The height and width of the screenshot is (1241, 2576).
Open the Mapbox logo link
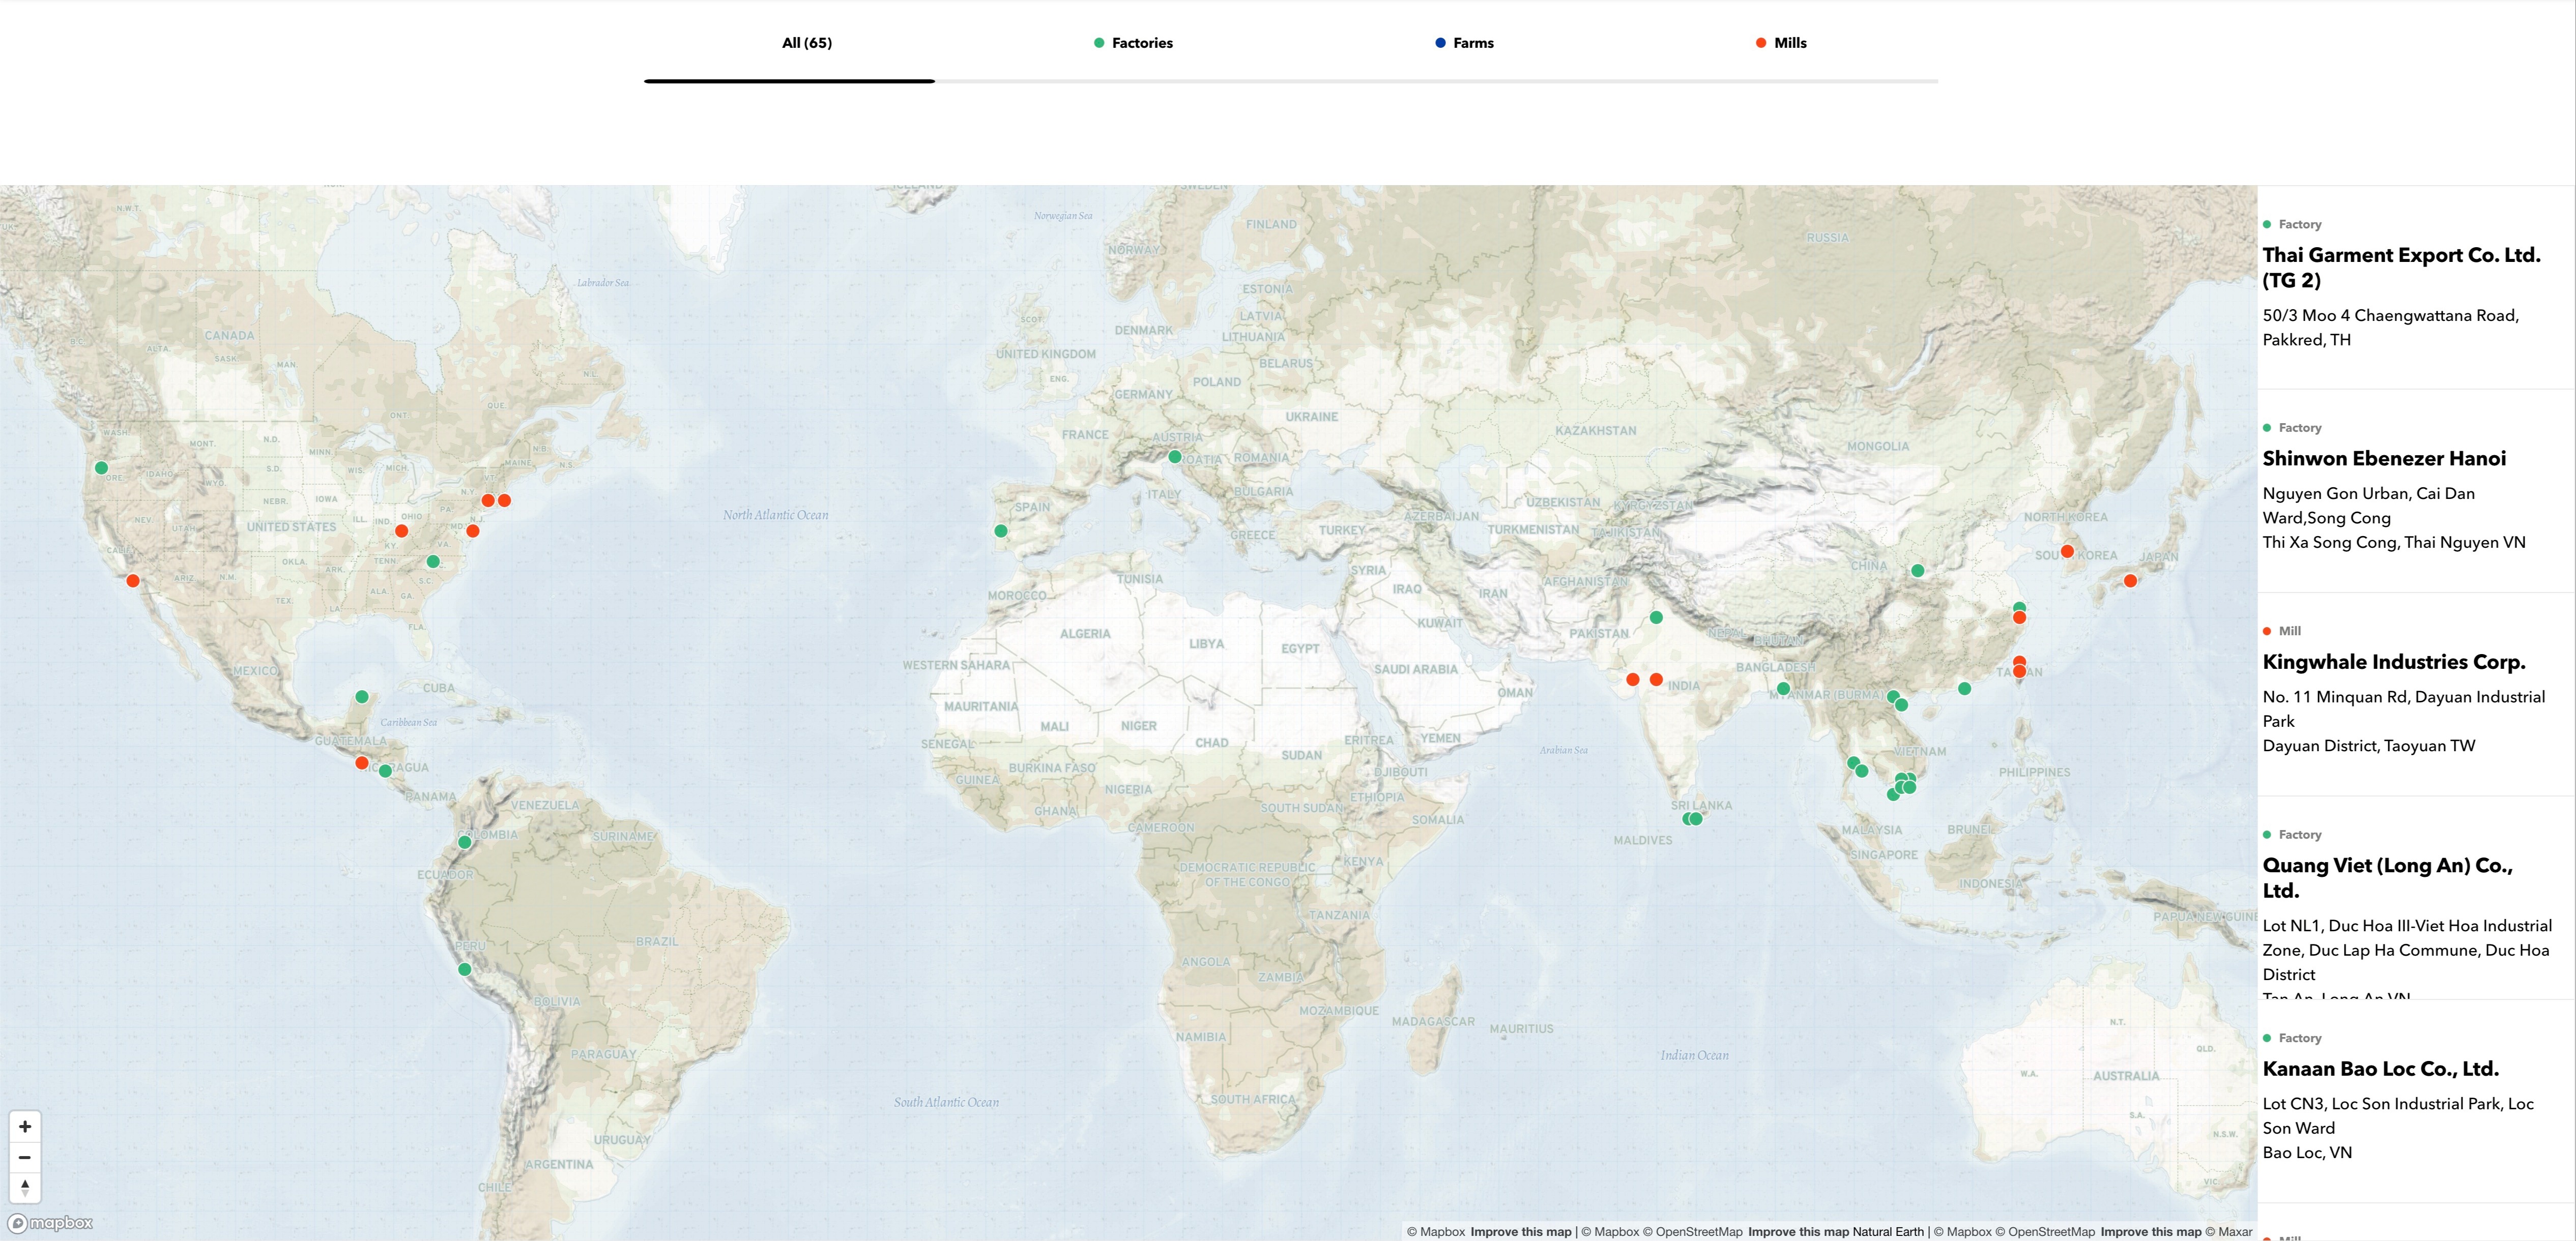click(x=51, y=1223)
